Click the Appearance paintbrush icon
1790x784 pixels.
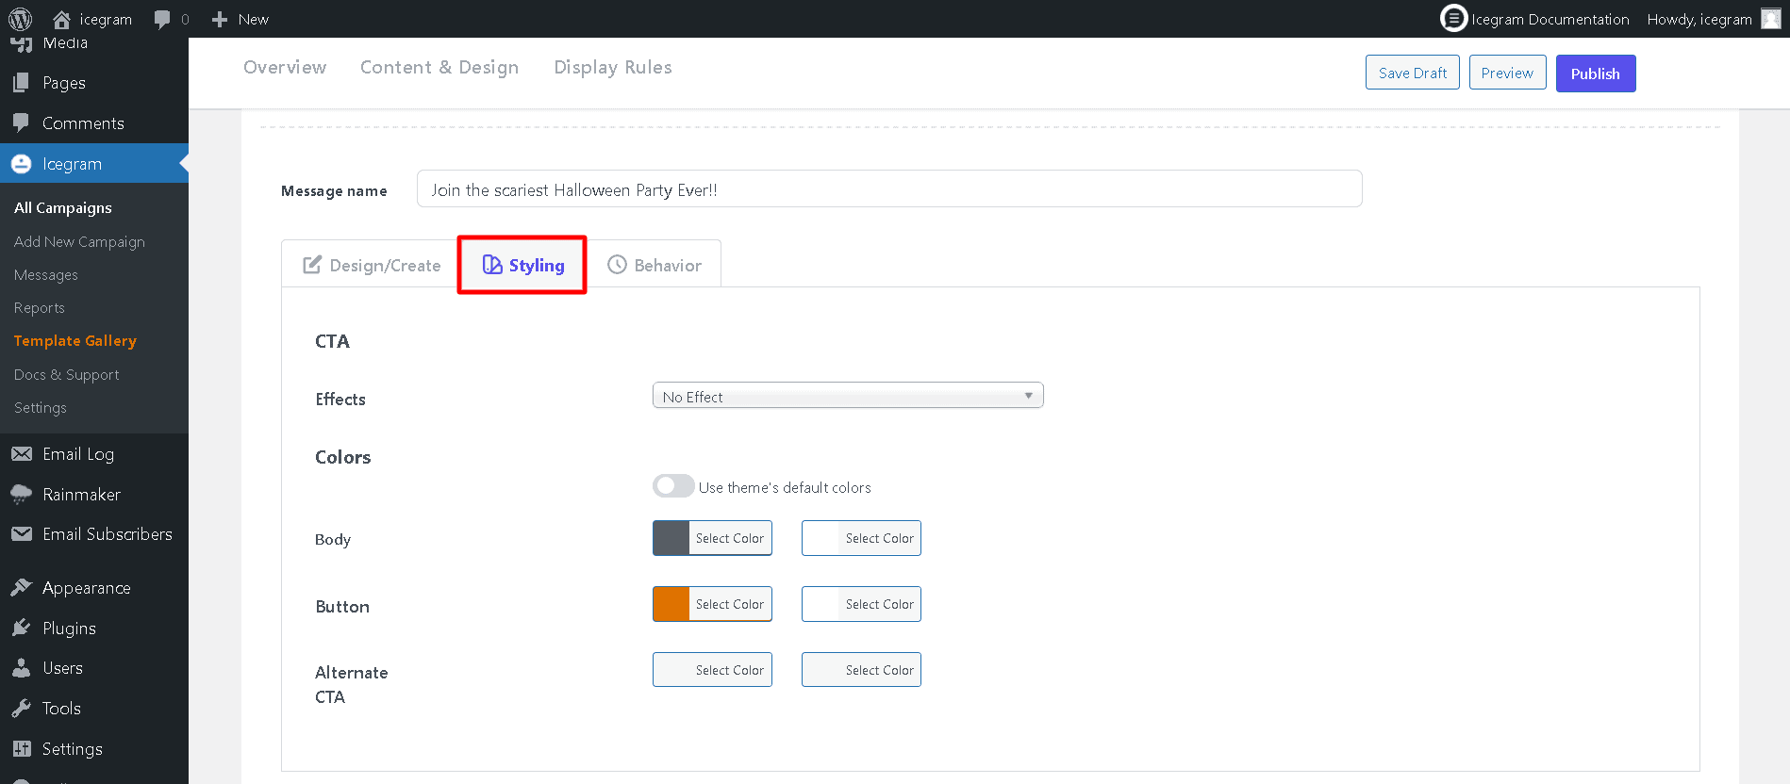(21, 587)
